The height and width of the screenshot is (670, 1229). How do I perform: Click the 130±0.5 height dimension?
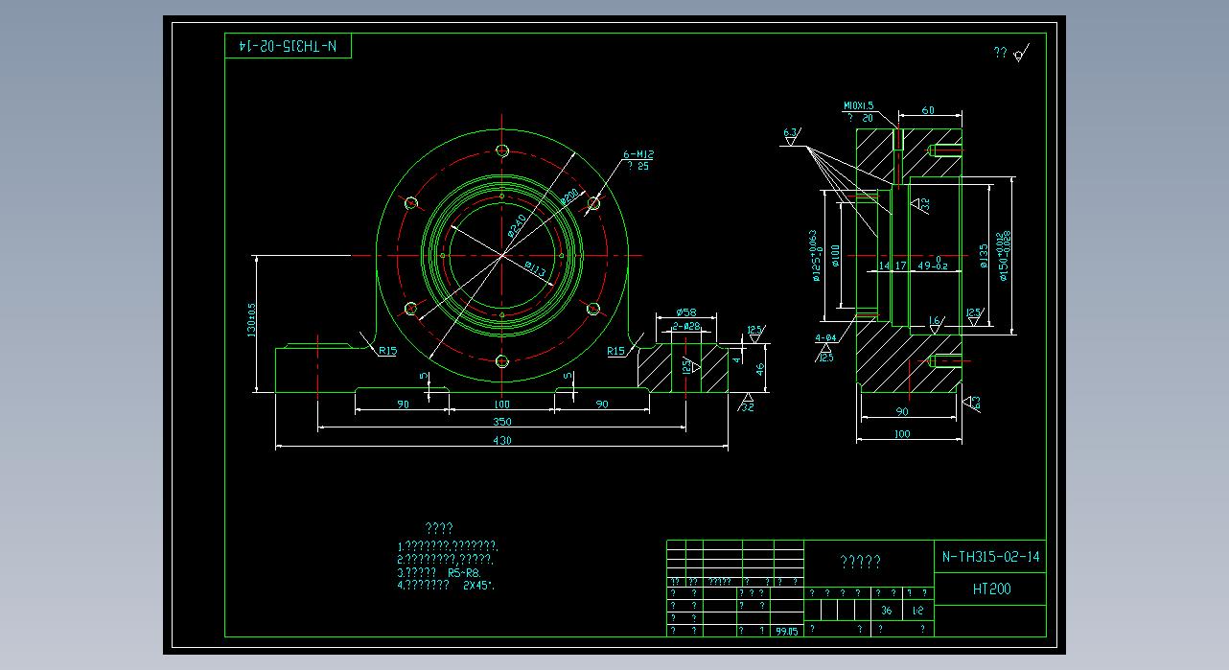[252, 321]
